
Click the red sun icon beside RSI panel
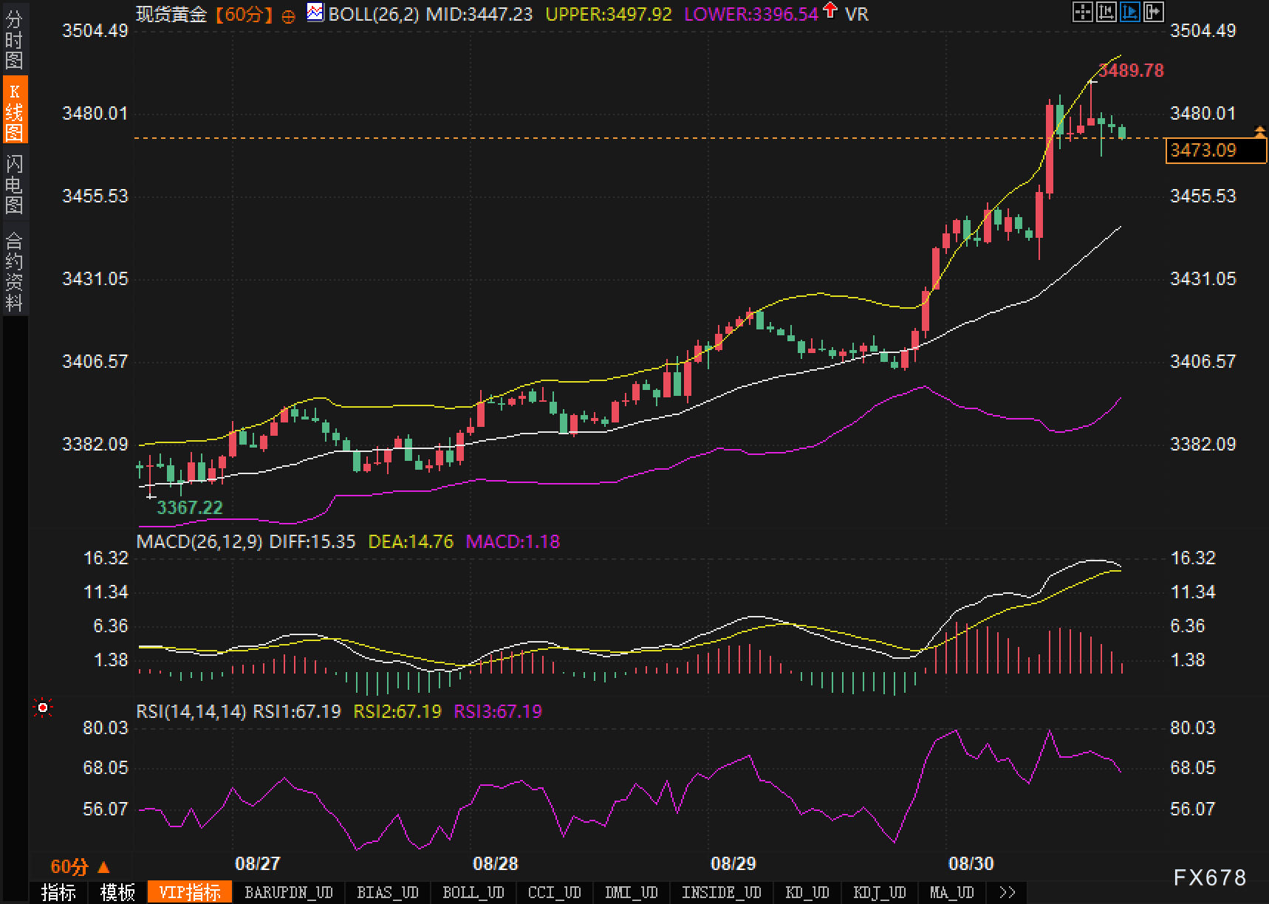tap(43, 708)
